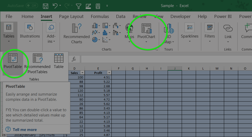
Task: Open the Add-ins dropdown
Action: (51, 33)
